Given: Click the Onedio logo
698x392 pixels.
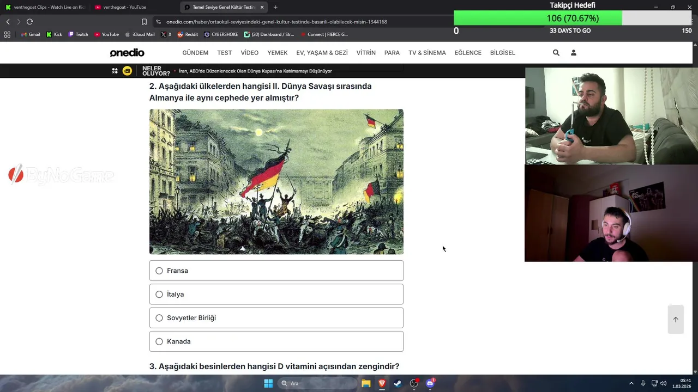Looking at the screenshot, I should tap(127, 53).
